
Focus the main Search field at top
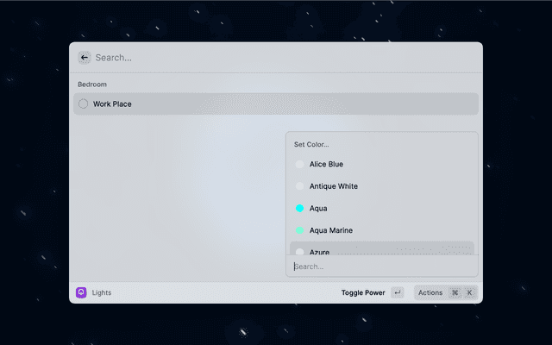pos(276,58)
